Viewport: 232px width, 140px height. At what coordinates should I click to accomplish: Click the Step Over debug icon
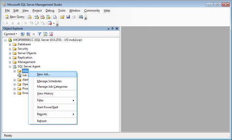(x=37, y=23)
